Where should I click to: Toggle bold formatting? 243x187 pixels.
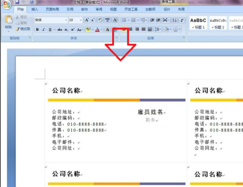pos(37,30)
